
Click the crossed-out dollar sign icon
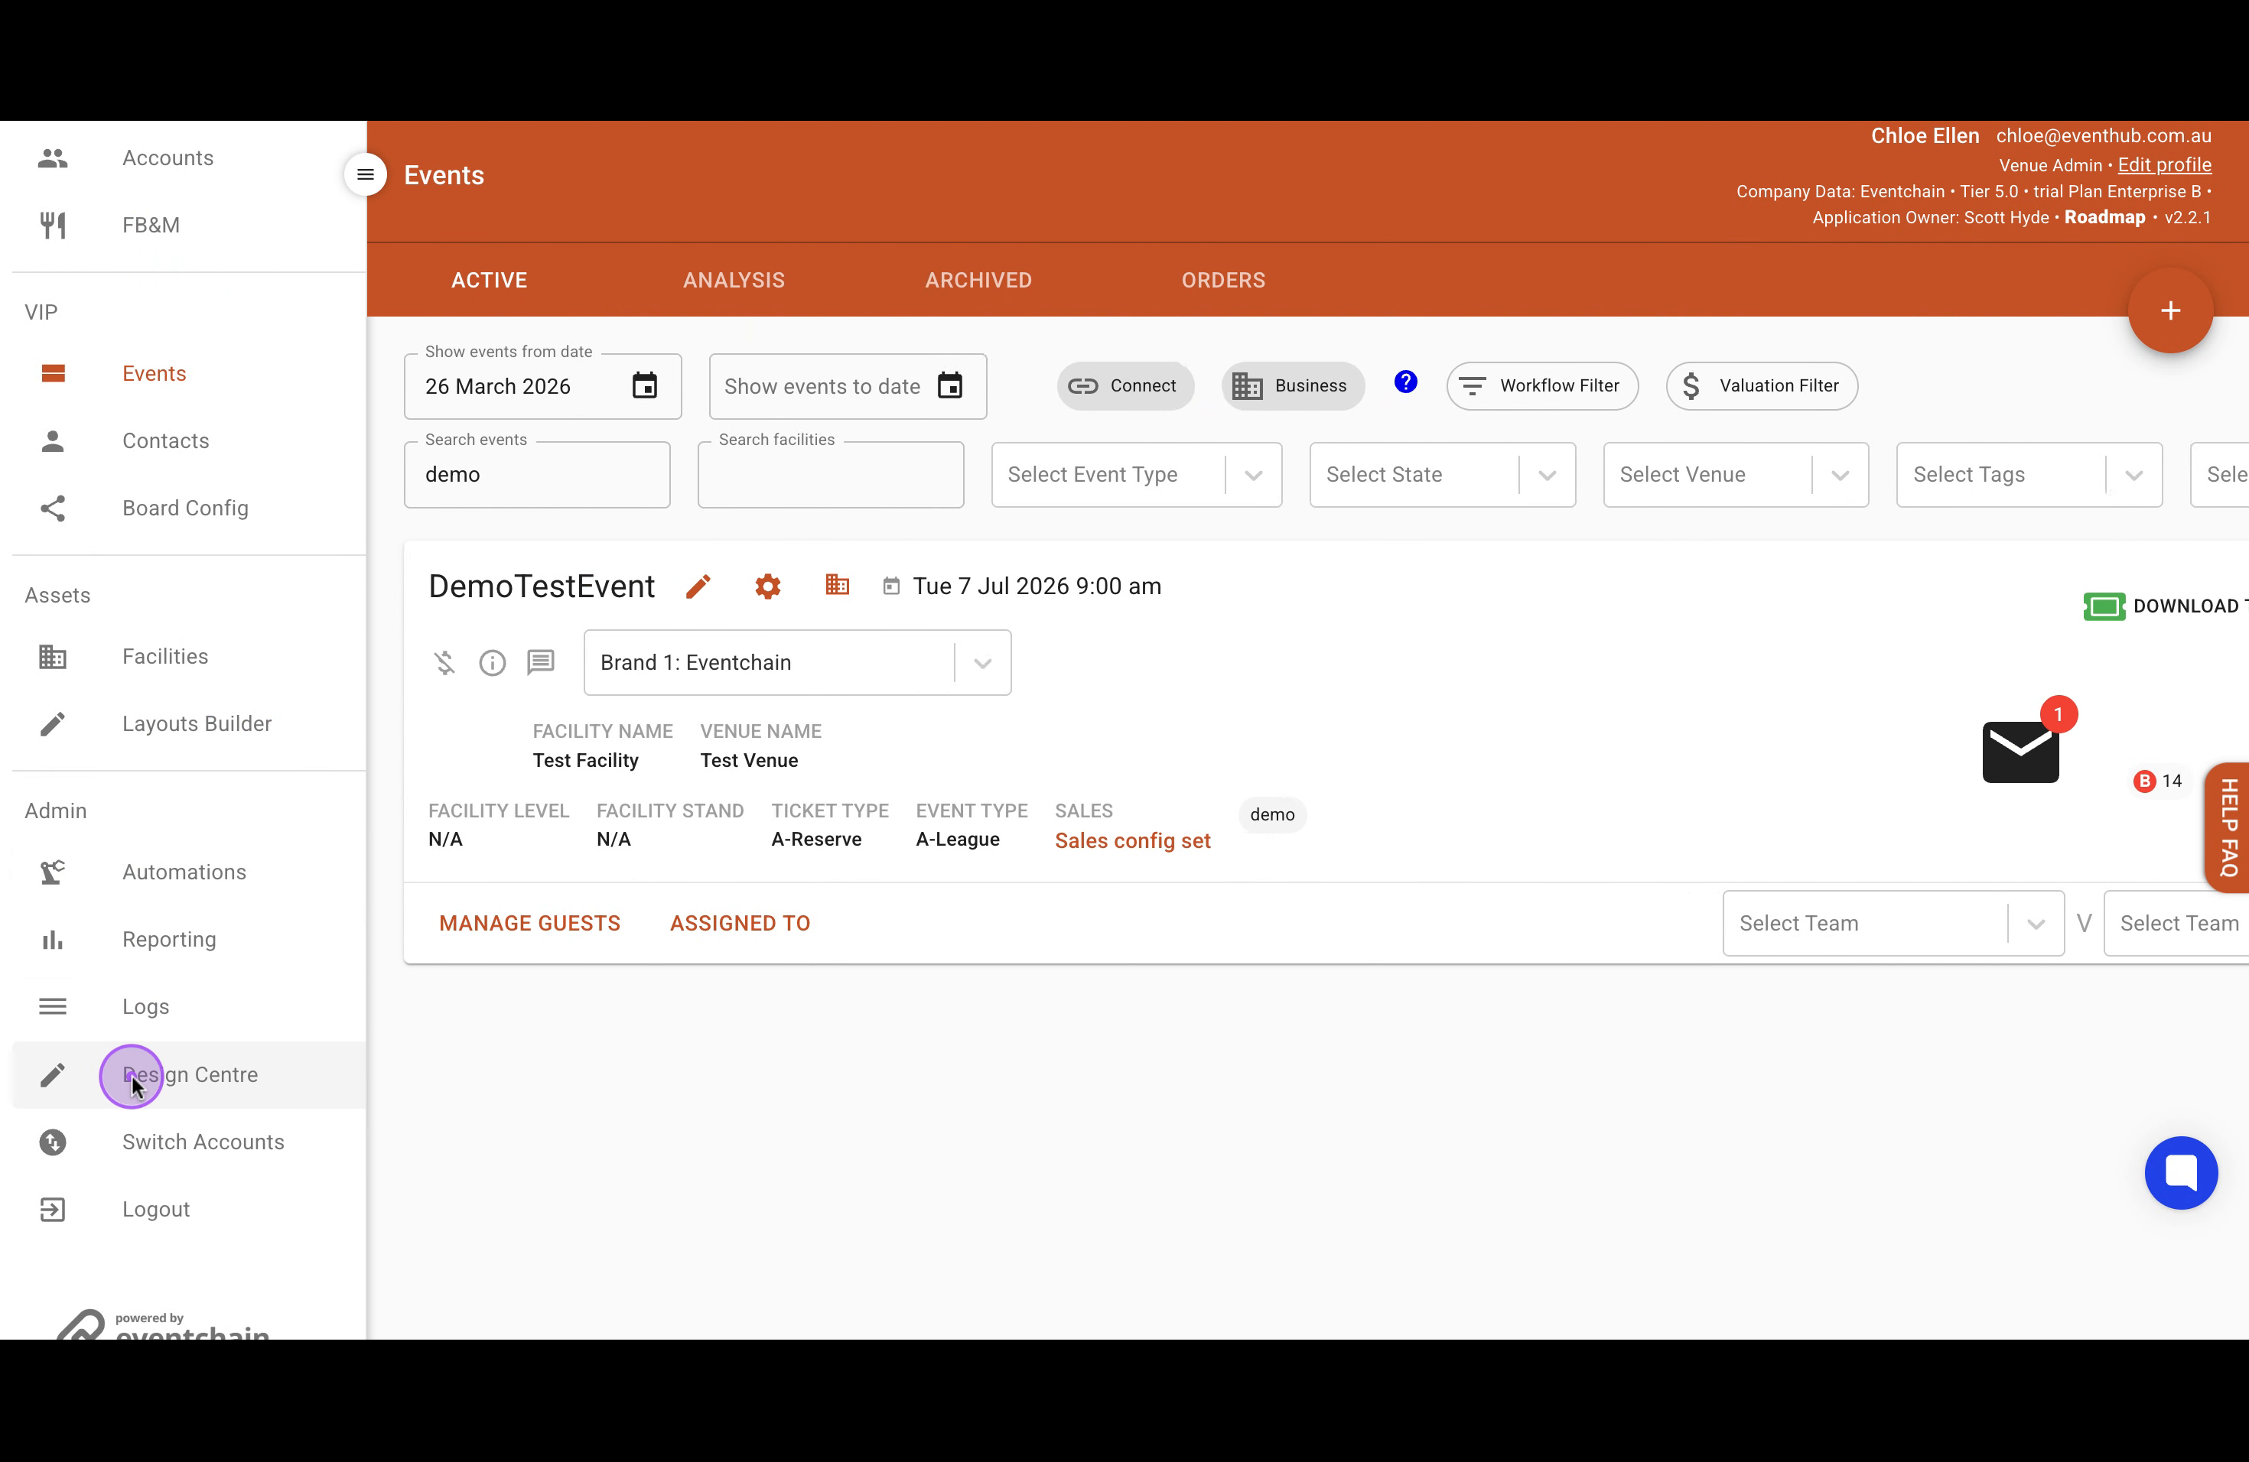(x=444, y=663)
